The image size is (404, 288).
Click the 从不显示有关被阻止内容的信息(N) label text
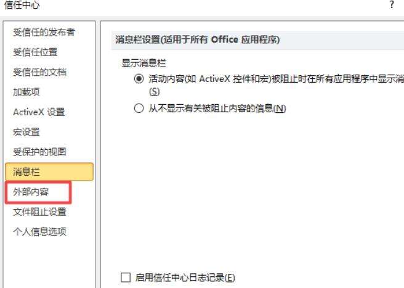coord(217,109)
